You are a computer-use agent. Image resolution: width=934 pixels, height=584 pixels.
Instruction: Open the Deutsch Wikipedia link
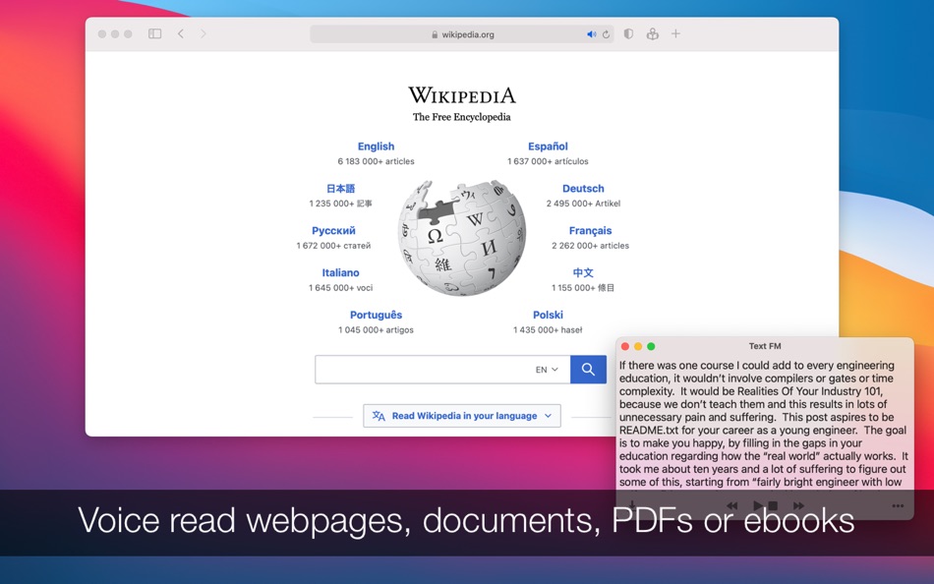tap(583, 189)
